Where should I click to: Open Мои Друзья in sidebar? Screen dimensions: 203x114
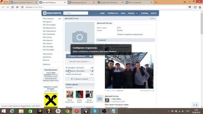47,22
